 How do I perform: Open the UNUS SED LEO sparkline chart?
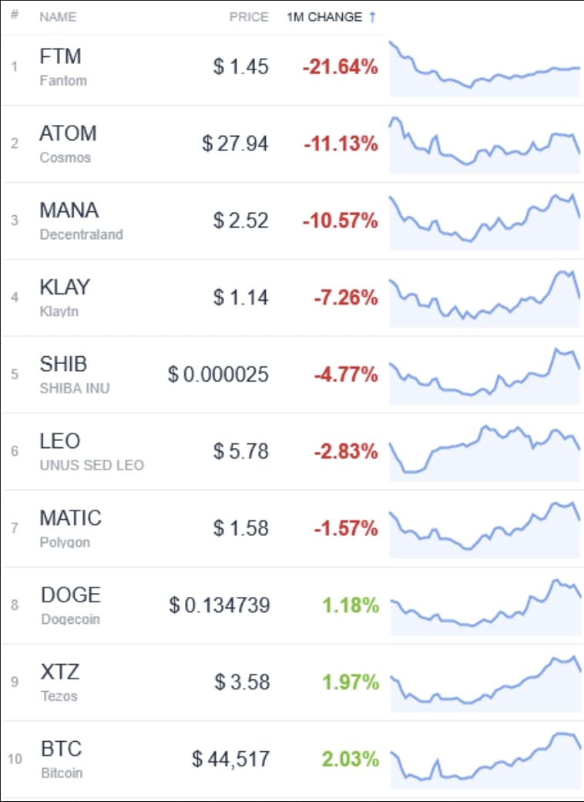485,453
